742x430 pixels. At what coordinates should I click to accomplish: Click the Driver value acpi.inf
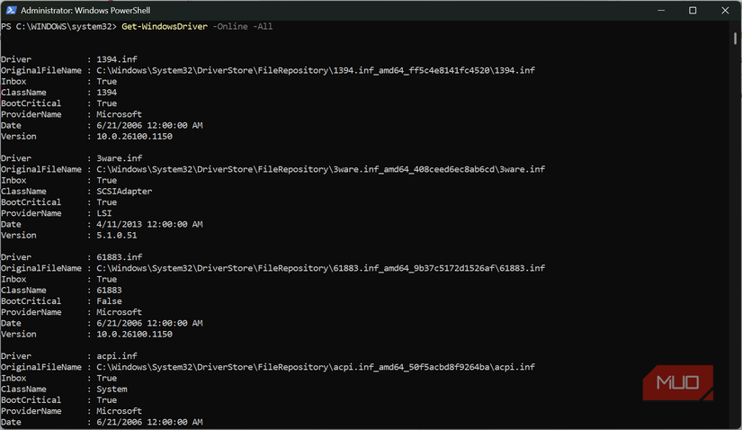point(117,356)
